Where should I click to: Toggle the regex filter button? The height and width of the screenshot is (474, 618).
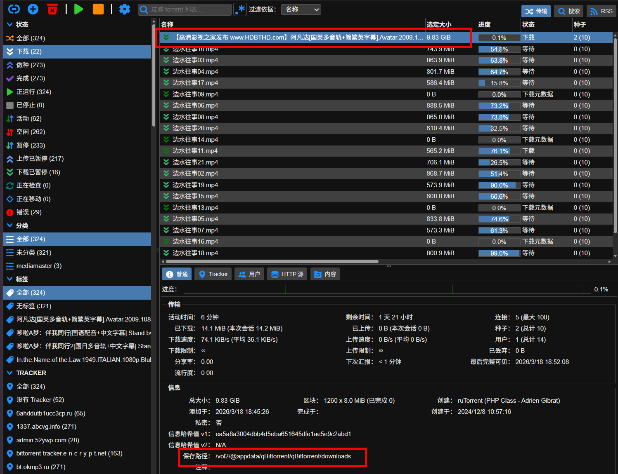pos(240,9)
